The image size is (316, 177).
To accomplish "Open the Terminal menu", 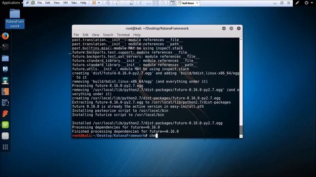I will [x=123, y=35].
